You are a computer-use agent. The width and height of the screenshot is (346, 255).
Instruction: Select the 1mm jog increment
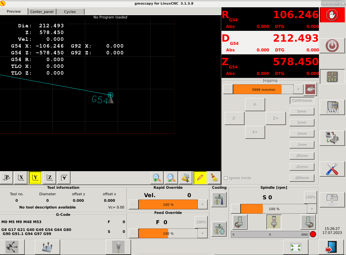(x=302, y=122)
